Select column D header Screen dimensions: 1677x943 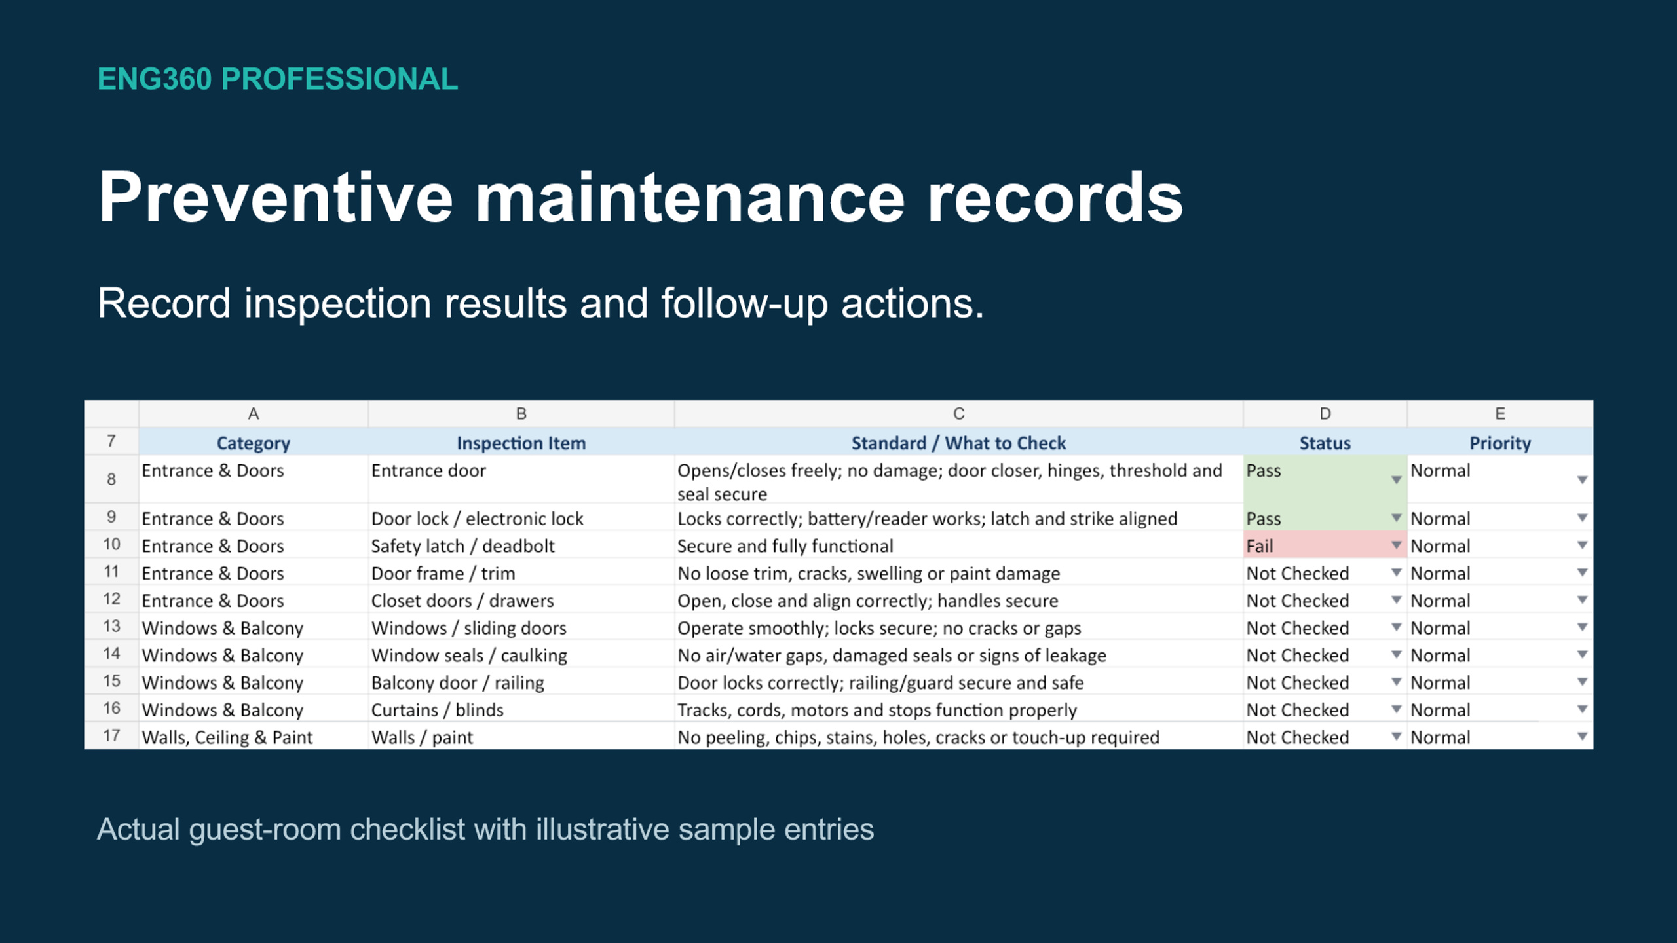click(x=1325, y=414)
